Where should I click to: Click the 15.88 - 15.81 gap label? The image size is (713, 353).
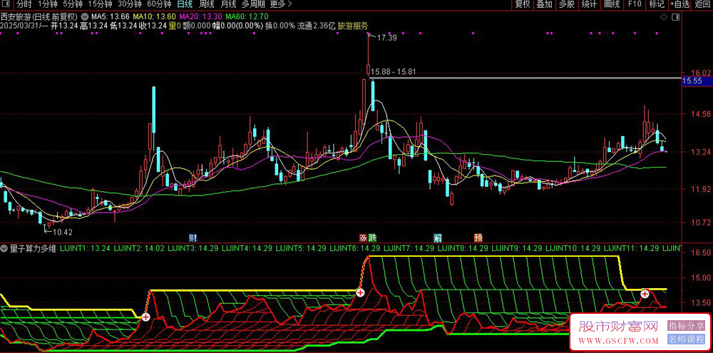point(394,71)
